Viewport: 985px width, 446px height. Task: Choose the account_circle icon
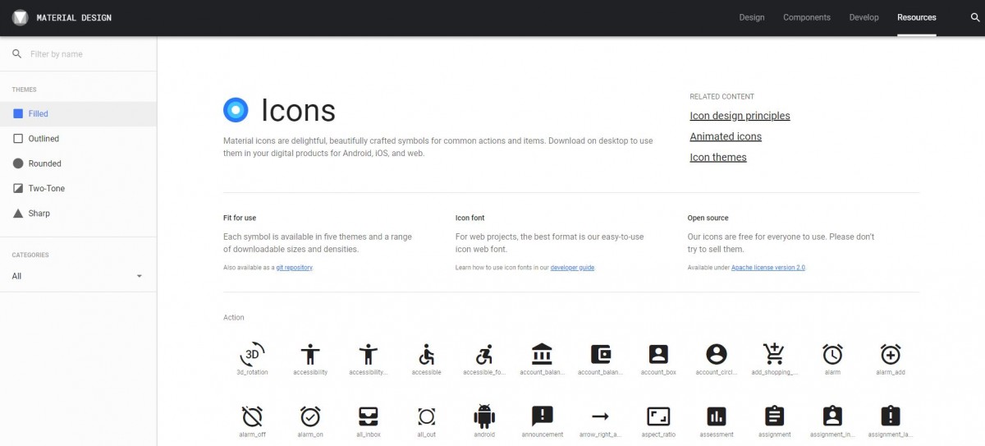[717, 354]
